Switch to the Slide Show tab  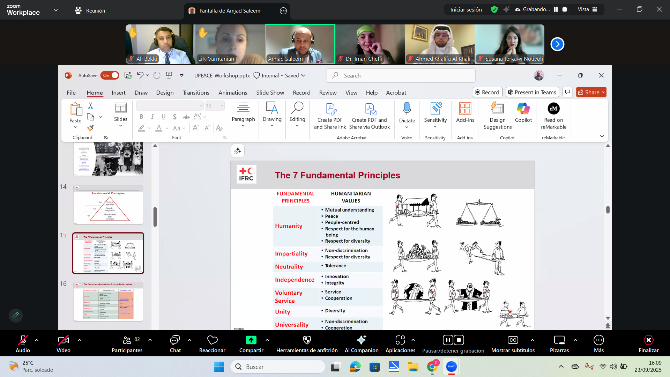(270, 93)
